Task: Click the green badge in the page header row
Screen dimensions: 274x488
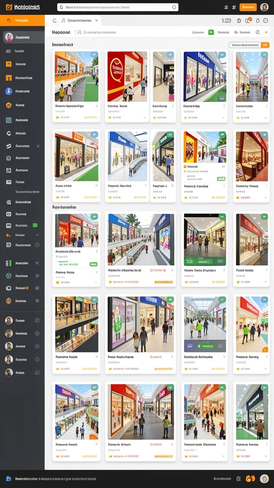Action: (211, 32)
